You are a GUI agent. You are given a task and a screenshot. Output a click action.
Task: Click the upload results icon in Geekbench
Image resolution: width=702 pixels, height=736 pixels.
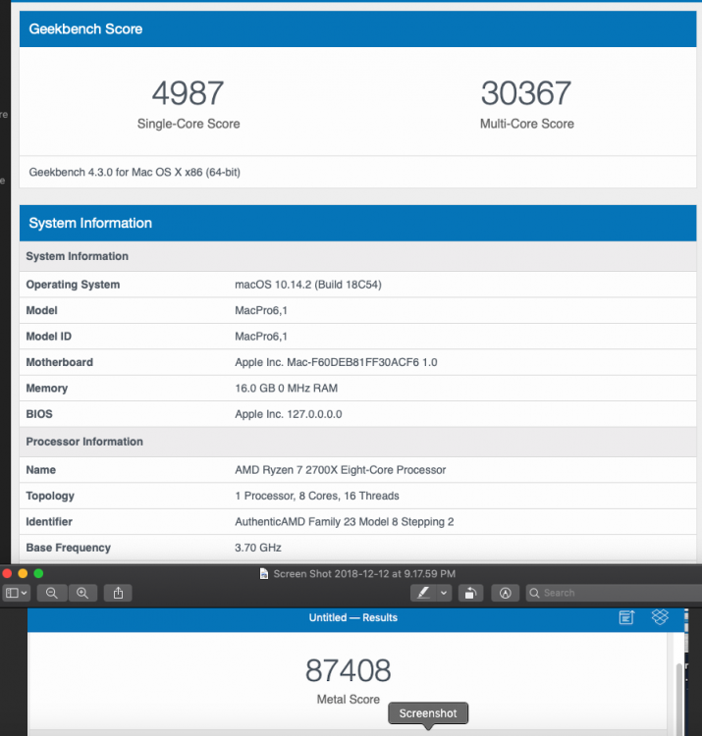point(626,617)
